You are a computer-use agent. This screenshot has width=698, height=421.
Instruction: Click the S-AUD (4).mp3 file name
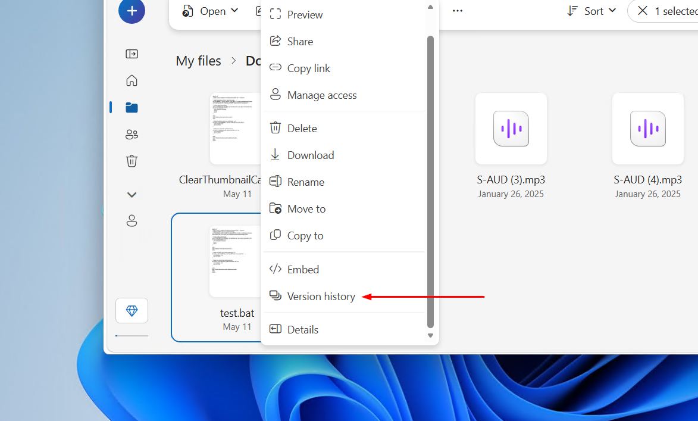point(647,180)
